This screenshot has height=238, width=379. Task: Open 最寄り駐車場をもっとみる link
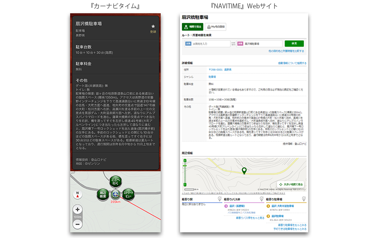292,225
